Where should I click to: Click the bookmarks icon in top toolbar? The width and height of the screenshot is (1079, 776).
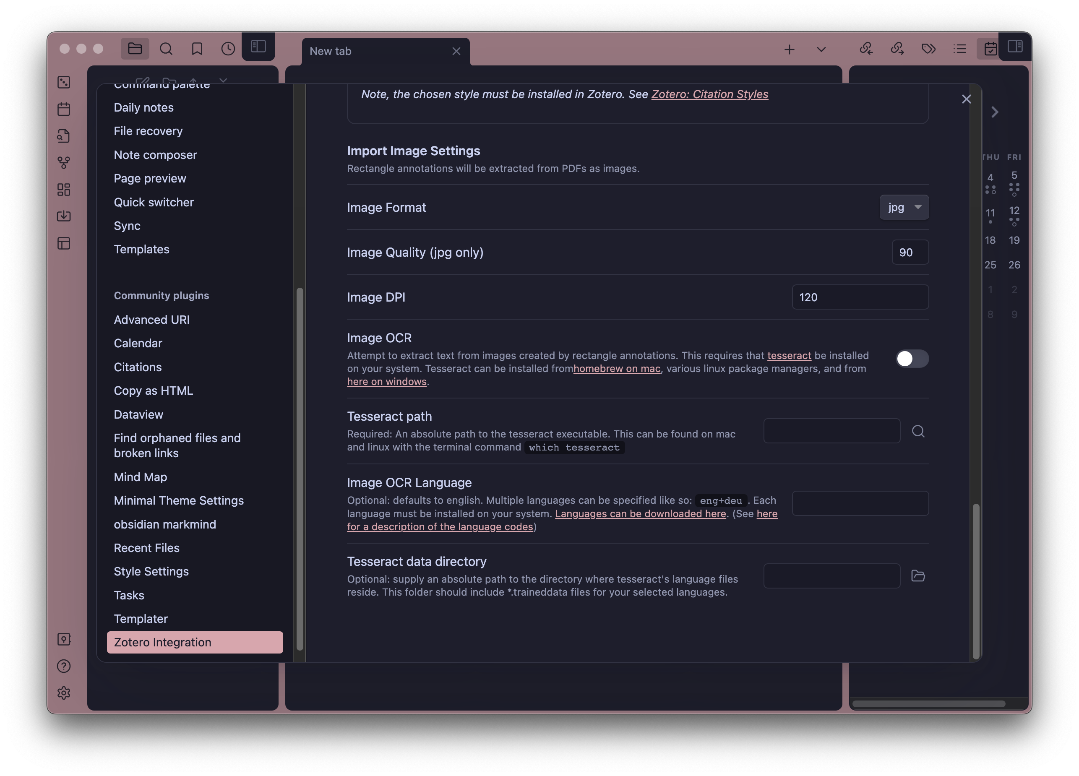(x=197, y=49)
